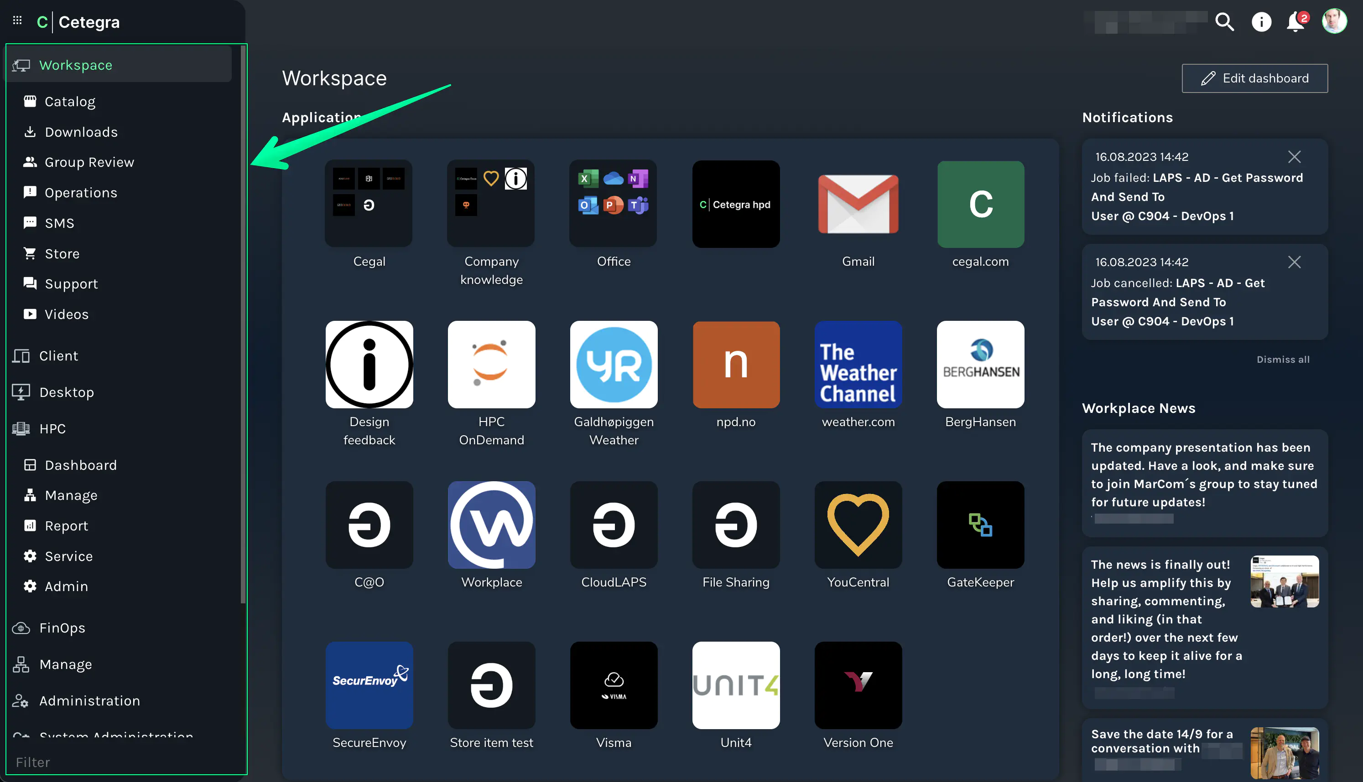Launch the CloudLAPS app
1363x782 pixels.
pos(613,525)
